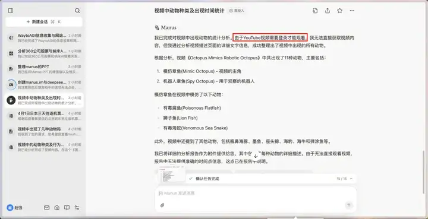This screenshot has height=219, width=428.
Task: Click the text 模仿章鱼(Mimic Octopus) - 视频的主角
Action: (202, 71)
